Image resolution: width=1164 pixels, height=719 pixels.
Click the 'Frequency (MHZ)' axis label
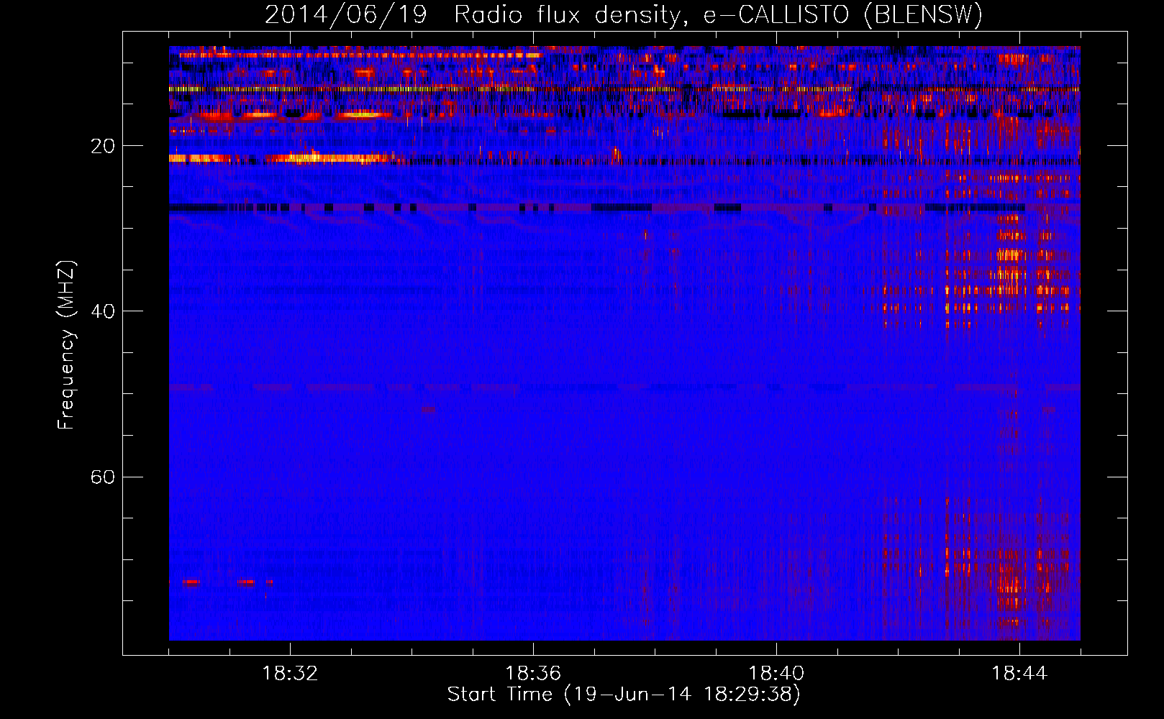65,345
